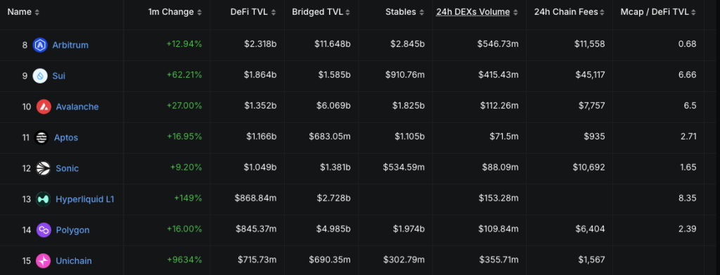Click the Unichain pink logo icon

point(44,260)
